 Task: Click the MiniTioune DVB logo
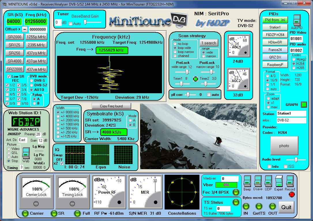[148, 20]
